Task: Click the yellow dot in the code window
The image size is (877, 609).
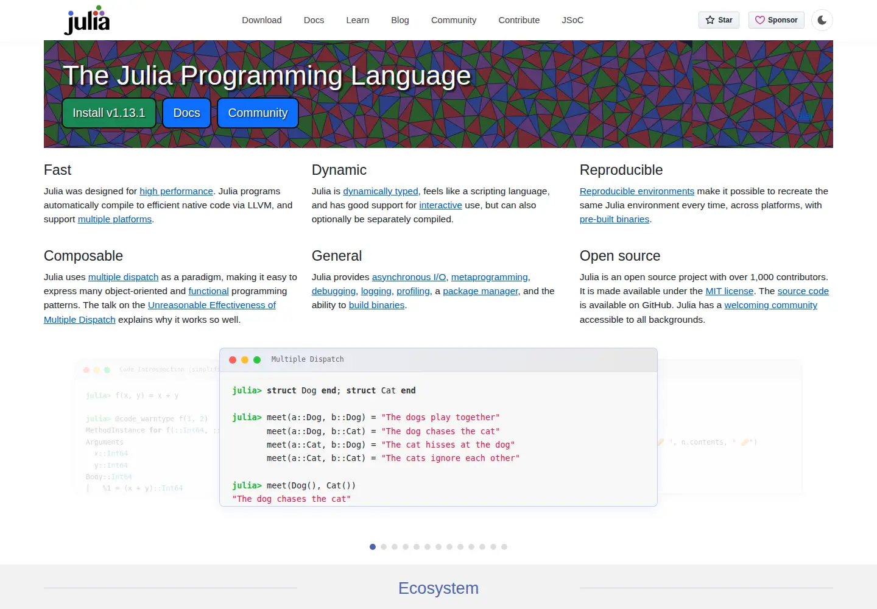Action: (245, 360)
